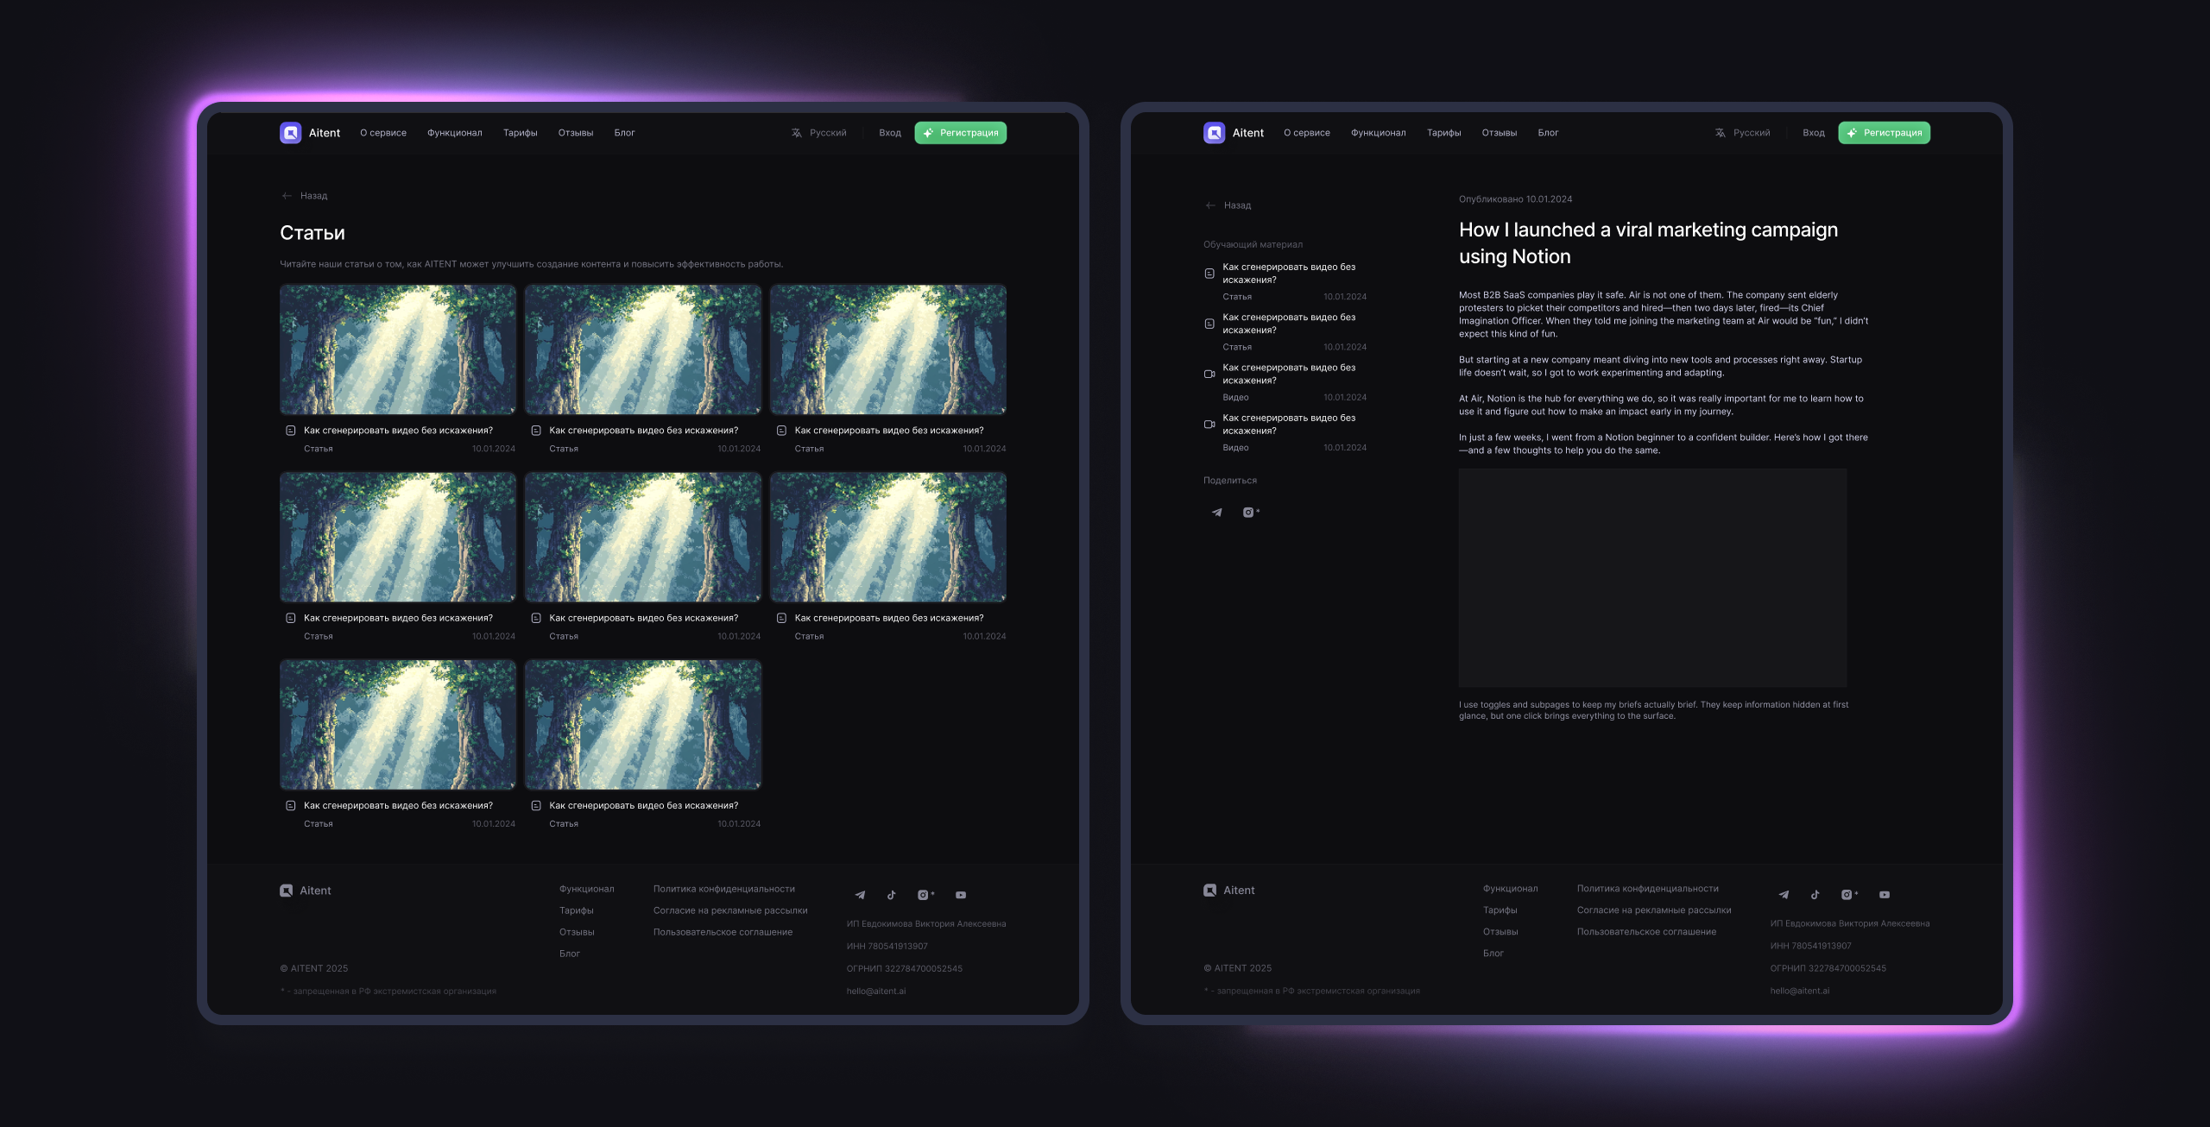Click Instagram icon in article page footer
Image resolution: width=2210 pixels, height=1127 pixels.
tap(1847, 895)
